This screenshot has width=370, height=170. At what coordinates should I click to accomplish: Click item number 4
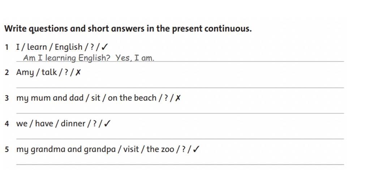(7, 124)
